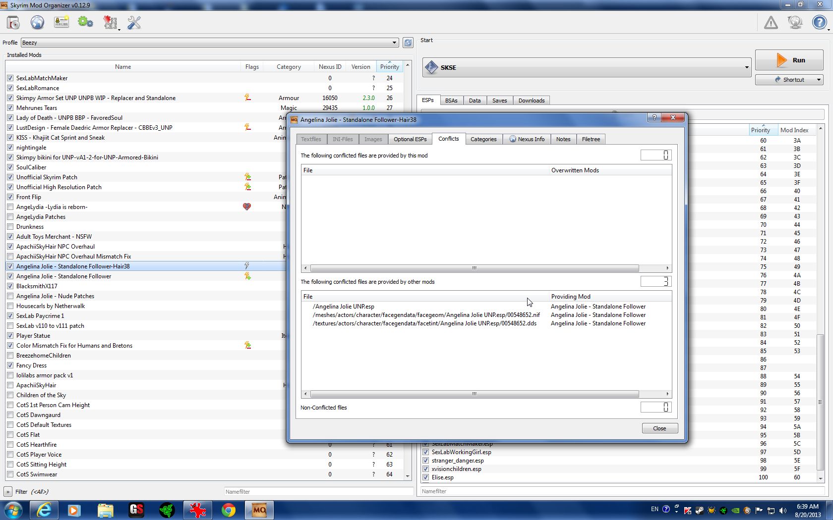The width and height of the screenshot is (833, 520).
Task: Open settings with the wrench icon
Action: [x=134, y=23]
